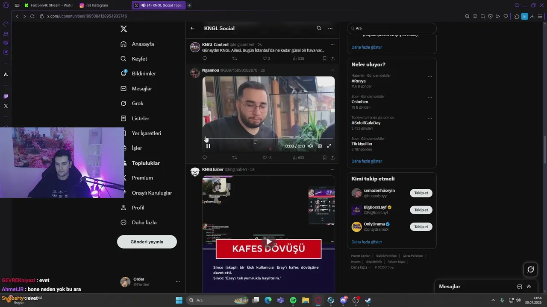The height and width of the screenshot is (307, 547).
Task: Repost the KNGL Content post
Action: click(x=234, y=58)
